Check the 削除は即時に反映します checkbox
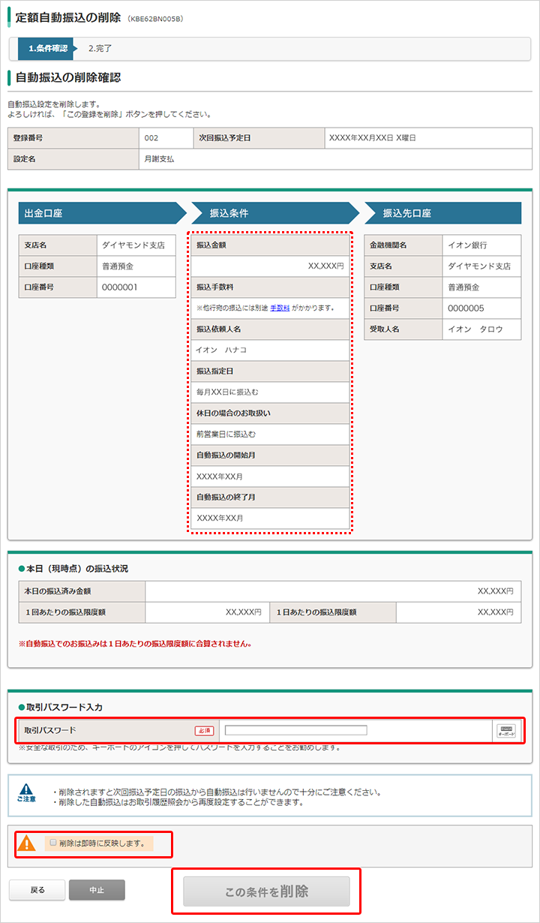The height and width of the screenshot is (923, 540). click(x=52, y=843)
